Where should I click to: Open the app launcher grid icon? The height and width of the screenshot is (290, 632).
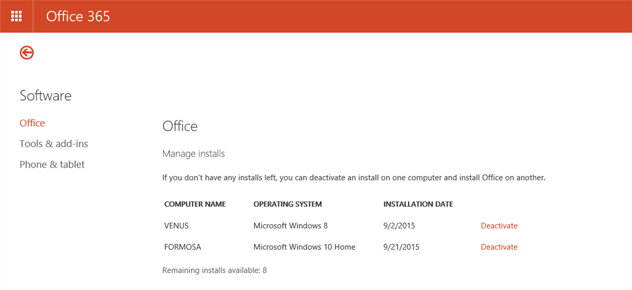pyautogui.click(x=17, y=17)
